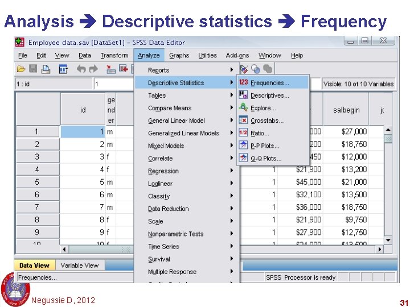Switch to the Variable View tab
Image resolution: width=410 pixels, height=307 pixels.
coord(80,265)
